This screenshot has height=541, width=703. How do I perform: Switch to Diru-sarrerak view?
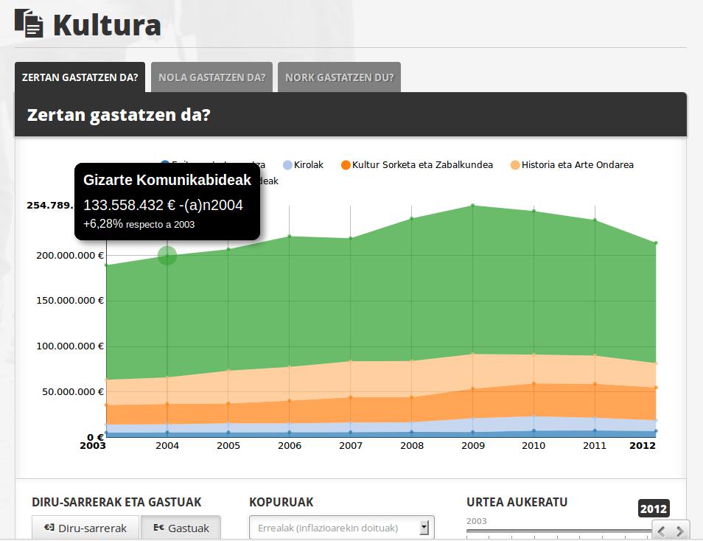point(85,528)
